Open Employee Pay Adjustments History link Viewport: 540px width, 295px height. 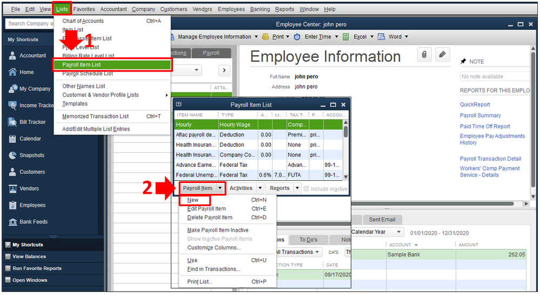pyautogui.click(x=492, y=140)
